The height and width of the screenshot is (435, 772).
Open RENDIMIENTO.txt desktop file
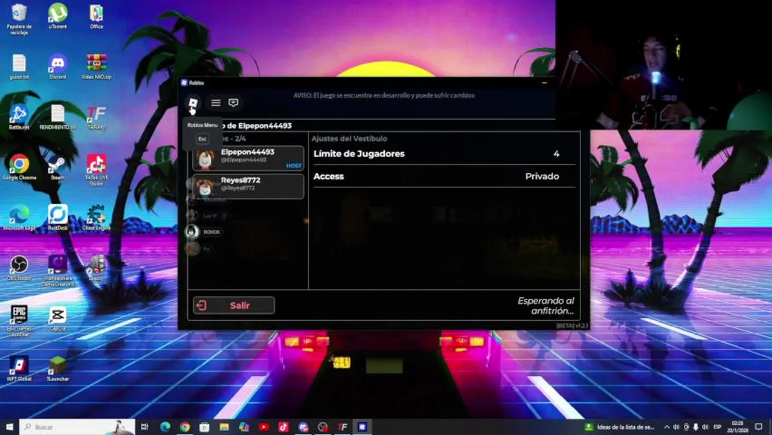(57, 117)
